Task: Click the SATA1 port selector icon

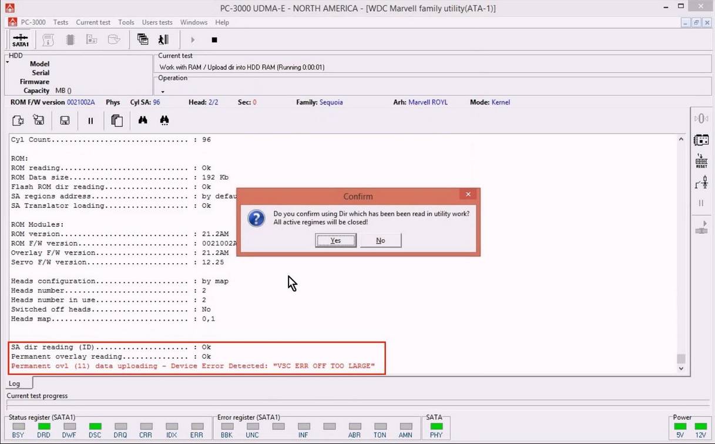Action: (x=21, y=40)
